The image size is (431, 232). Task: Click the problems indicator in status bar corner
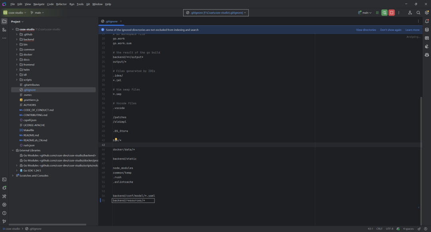[x=425, y=229]
